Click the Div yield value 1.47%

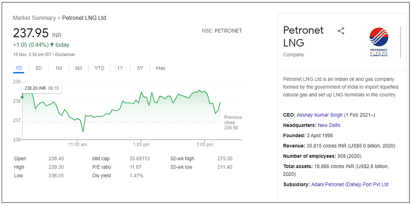point(136,176)
